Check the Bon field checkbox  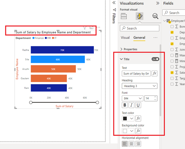tap(172, 27)
